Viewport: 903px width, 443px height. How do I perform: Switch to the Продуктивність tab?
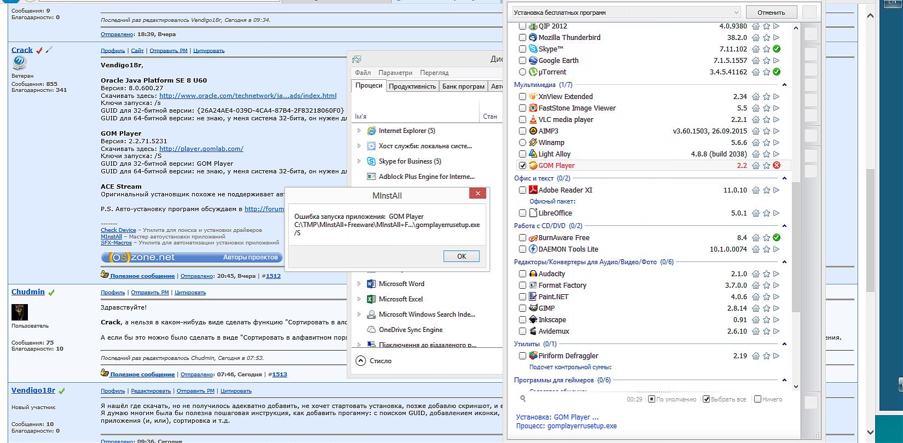(x=412, y=86)
